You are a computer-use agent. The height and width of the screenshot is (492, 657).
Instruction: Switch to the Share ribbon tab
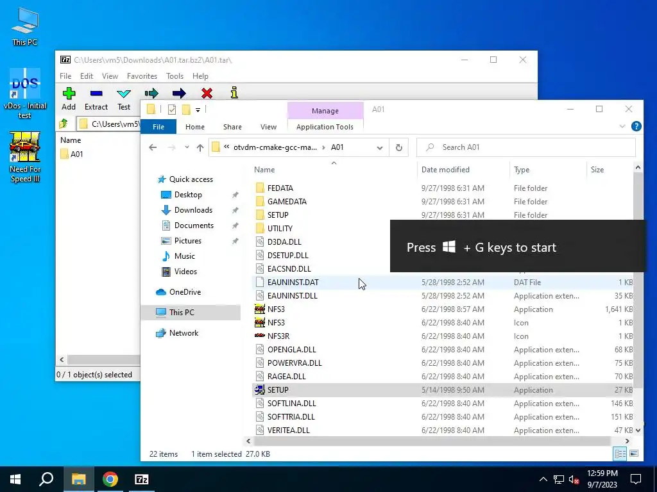[232, 127]
